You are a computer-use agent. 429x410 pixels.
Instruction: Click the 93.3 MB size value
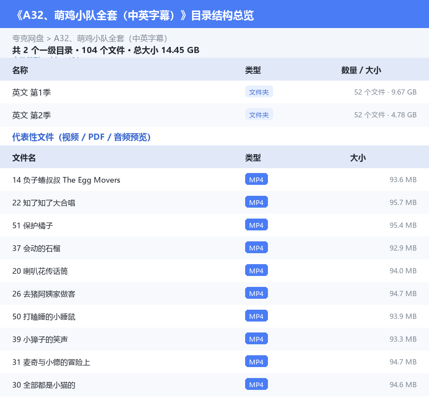[x=403, y=339]
